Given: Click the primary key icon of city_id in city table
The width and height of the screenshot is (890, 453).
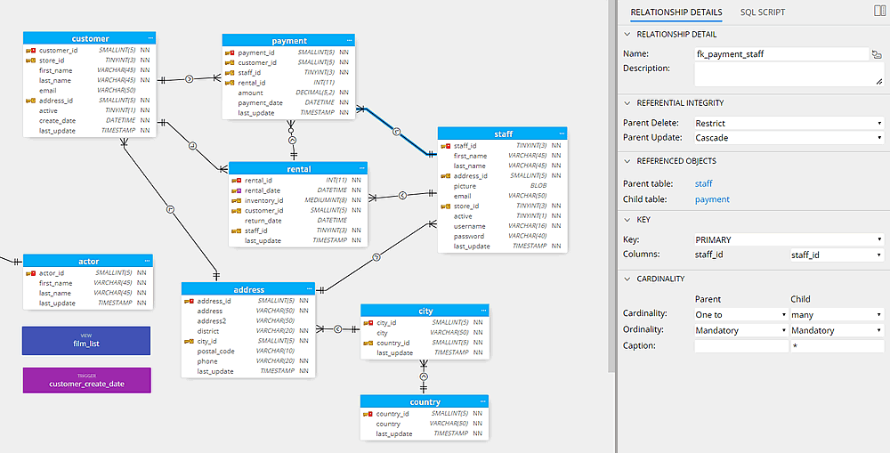Looking at the screenshot, I should 368,323.
